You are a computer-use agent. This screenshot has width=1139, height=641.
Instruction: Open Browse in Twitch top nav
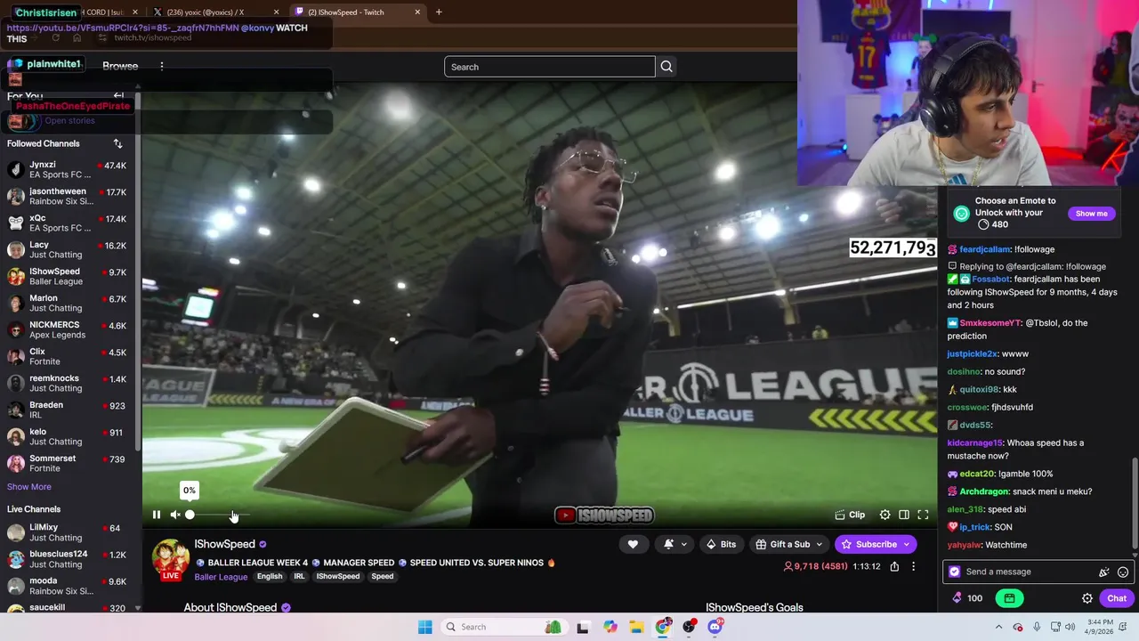click(120, 66)
